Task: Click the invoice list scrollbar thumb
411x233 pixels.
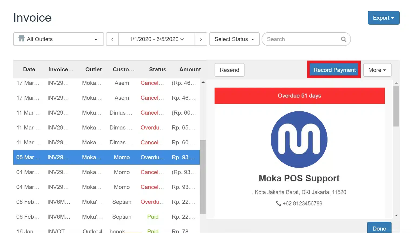Action: pyautogui.click(x=203, y=177)
